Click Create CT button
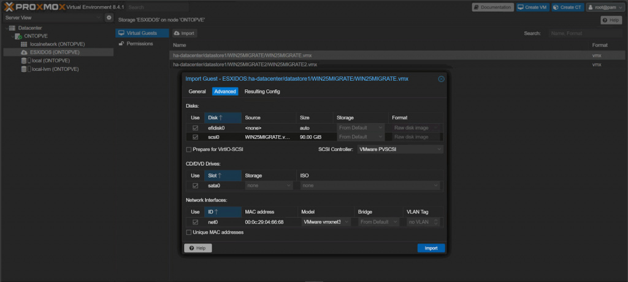Screen dimensions: 628x282 567,7
